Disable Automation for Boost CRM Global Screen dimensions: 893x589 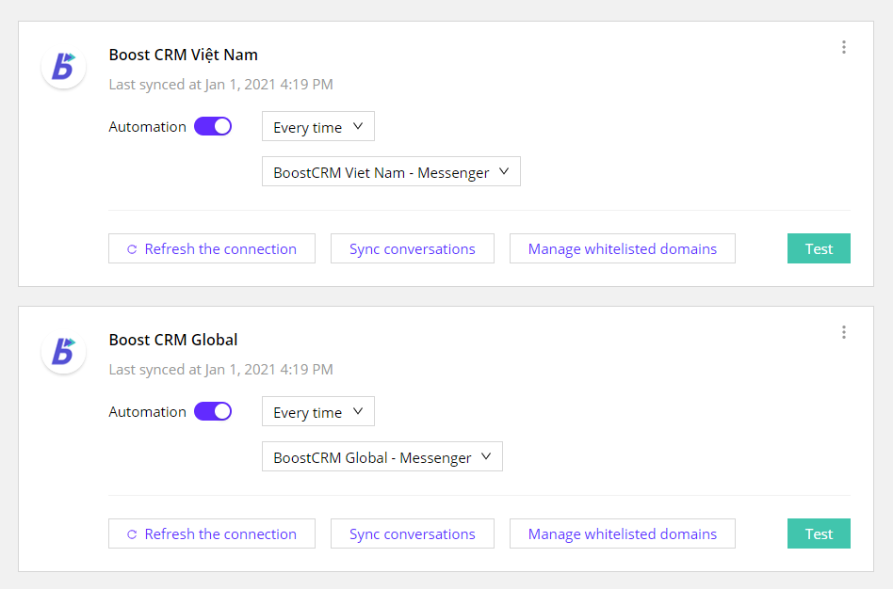pos(213,411)
